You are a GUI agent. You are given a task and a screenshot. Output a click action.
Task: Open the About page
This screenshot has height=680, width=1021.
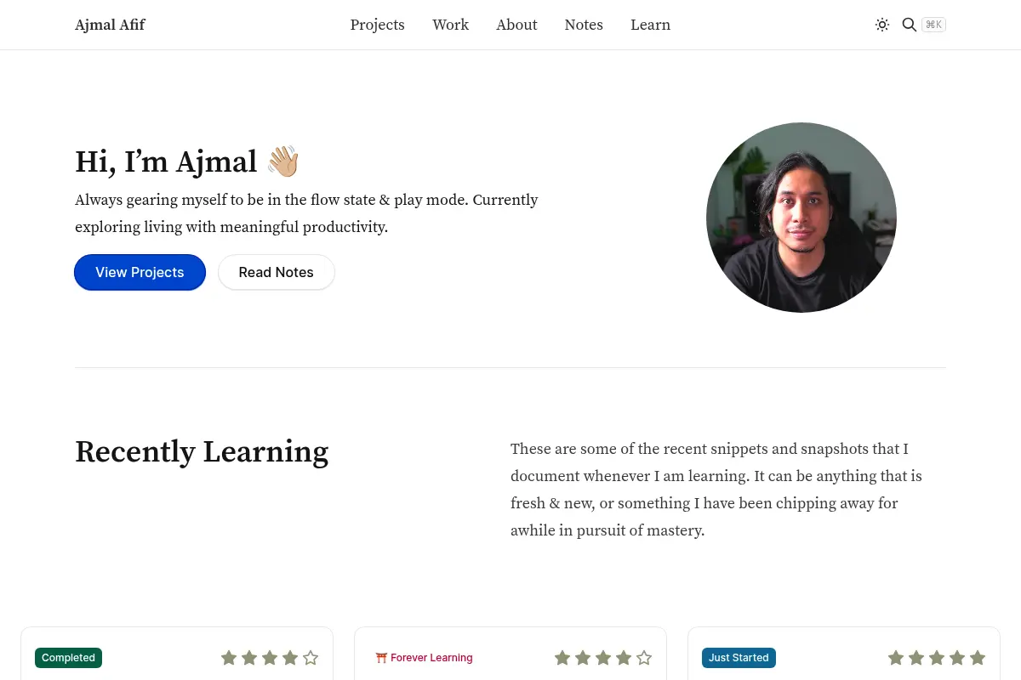pyautogui.click(x=517, y=25)
